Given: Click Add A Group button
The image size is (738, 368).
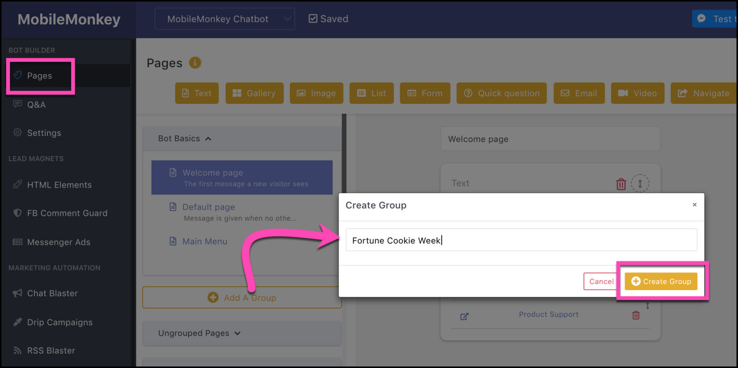Looking at the screenshot, I should (242, 298).
